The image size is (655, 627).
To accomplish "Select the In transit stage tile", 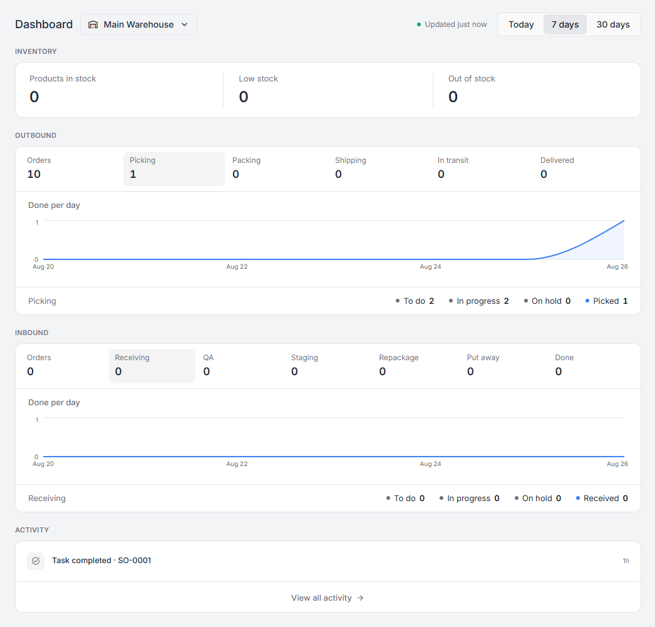I will point(482,168).
